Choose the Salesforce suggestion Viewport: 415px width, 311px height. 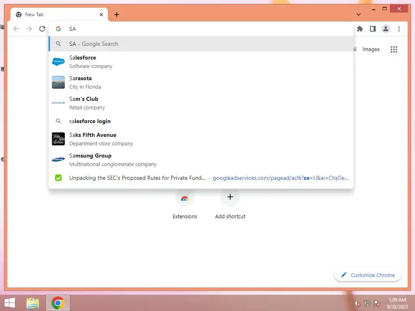[x=201, y=62]
